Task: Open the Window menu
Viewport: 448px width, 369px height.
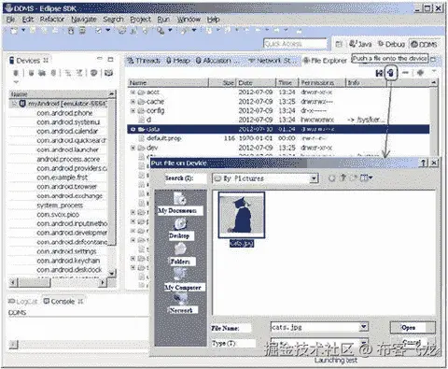Action: pyautogui.click(x=189, y=20)
